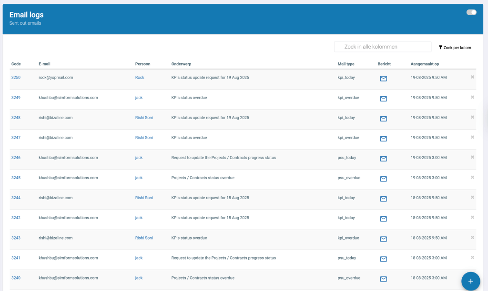
Task: Open envelope icon for log 3243
Action: (x=383, y=239)
